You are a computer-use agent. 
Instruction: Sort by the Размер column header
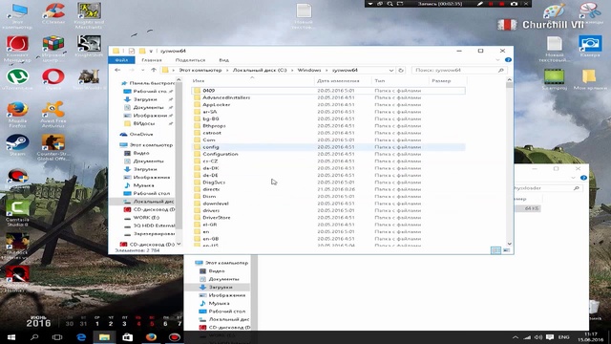(441, 80)
